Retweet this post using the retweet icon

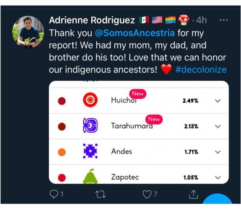point(100,194)
